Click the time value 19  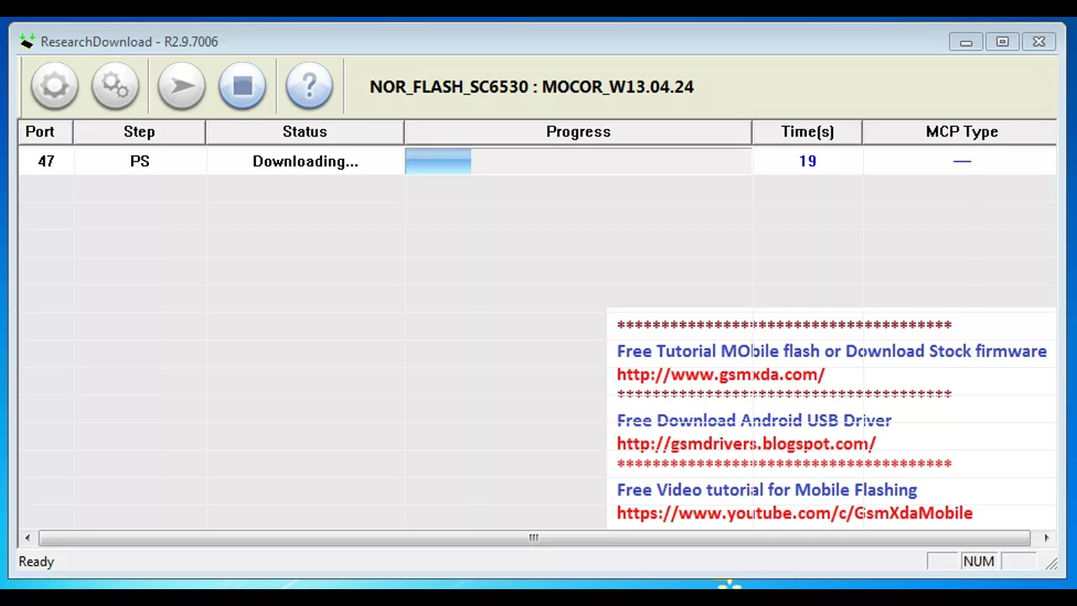pyautogui.click(x=808, y=161)
